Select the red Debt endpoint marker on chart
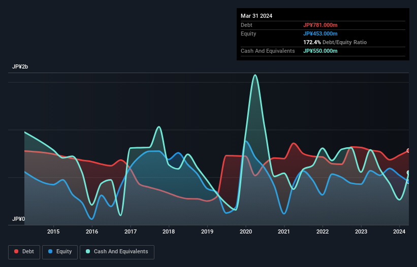 point(408,151)
